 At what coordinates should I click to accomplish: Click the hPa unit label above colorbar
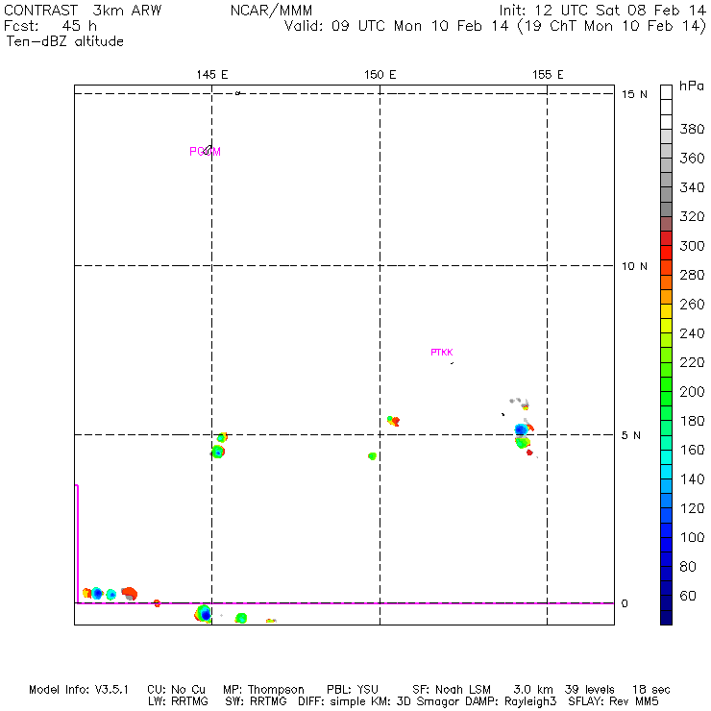[692, 86]
